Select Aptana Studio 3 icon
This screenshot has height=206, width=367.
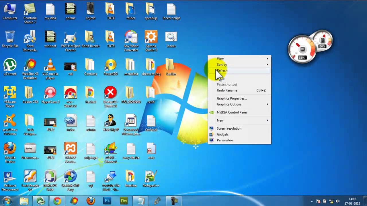151,41
